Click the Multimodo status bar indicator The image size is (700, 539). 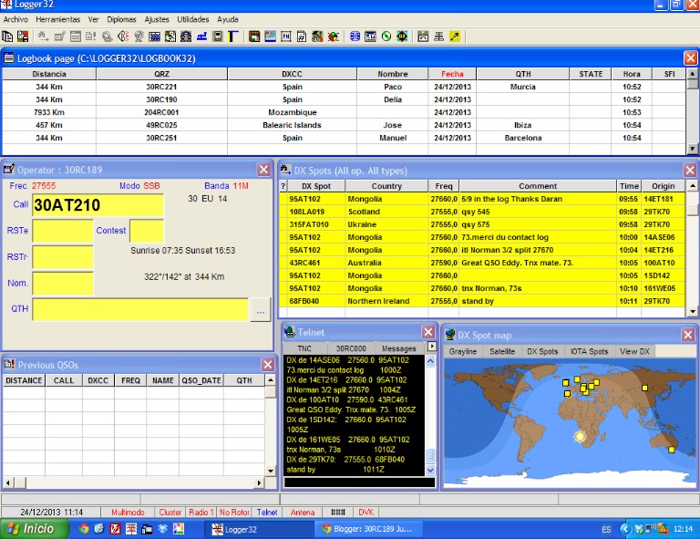(x=128, y=513)
